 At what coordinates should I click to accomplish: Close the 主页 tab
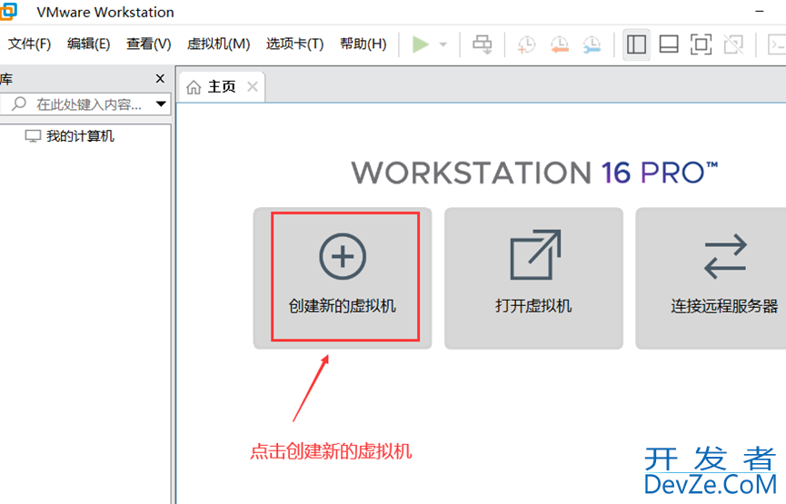(x=253, y=87)
